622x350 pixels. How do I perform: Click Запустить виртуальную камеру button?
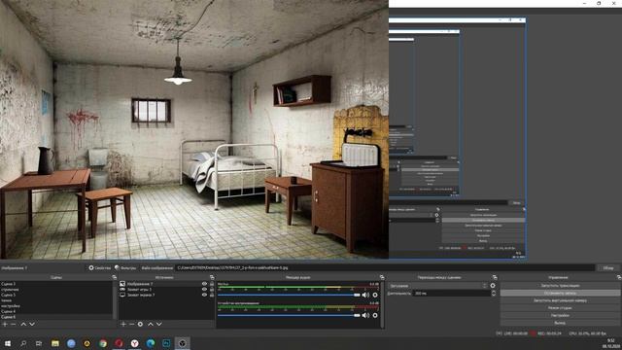(x=560, y=300)
